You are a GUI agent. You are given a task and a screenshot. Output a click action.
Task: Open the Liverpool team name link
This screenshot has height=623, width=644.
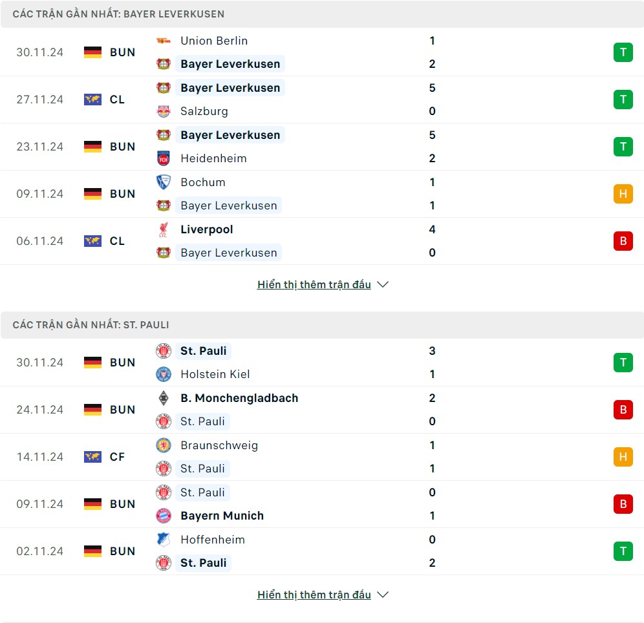click(207, 229)
